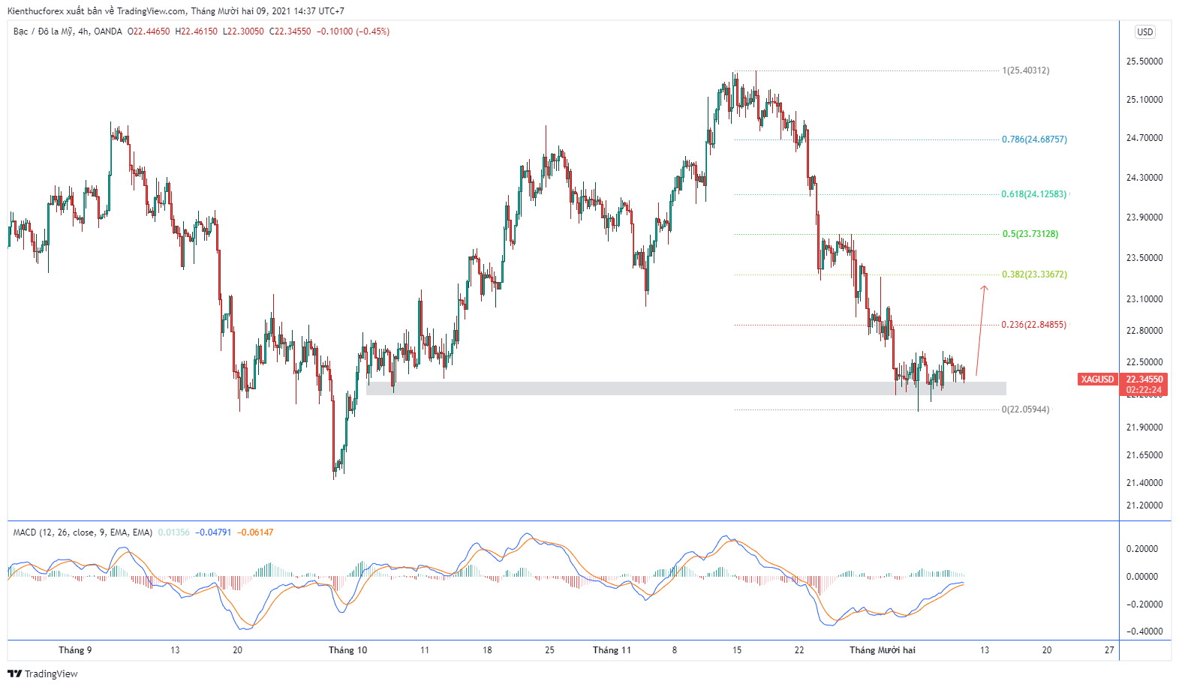The width and height of the screenshot is (1179, 687).
Task: Click MACD line value −0.04791
Action: [213, 532]
